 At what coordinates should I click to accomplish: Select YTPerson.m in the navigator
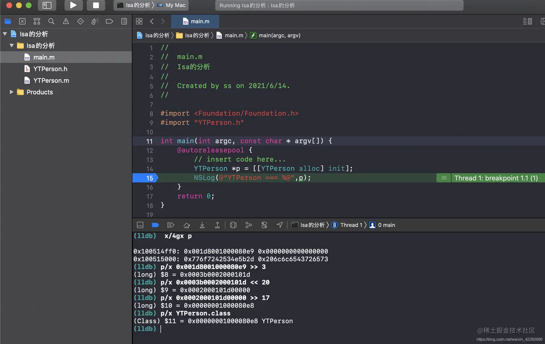pos(66,80)
